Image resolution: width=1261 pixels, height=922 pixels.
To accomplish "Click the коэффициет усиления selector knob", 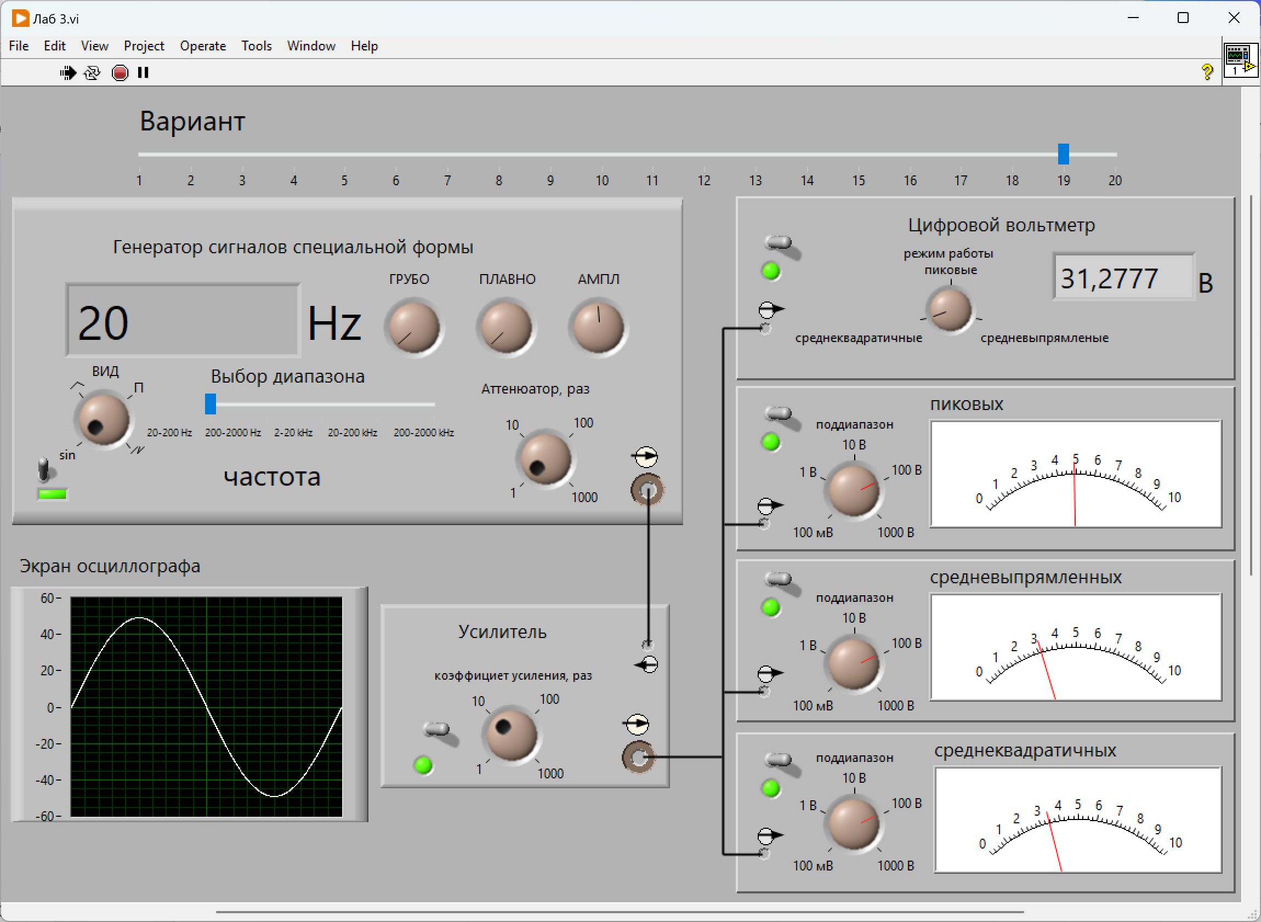I will pyautogui.click(x=512, y=735).
